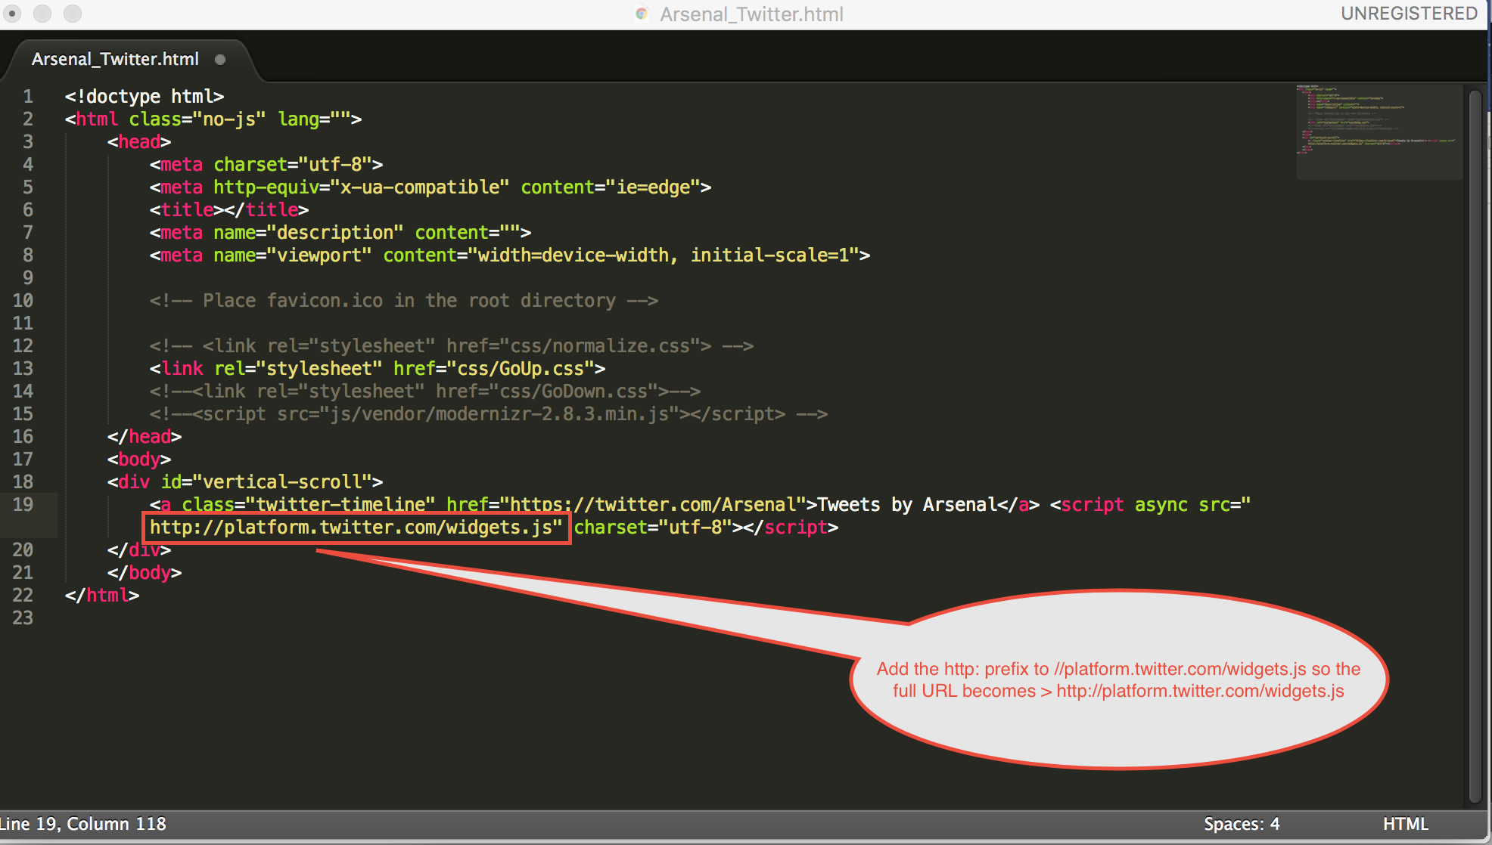
Task: Click line number 19 in the gutter
Action: (23, 504)
